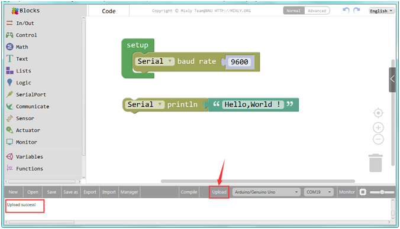400x229 pixels.
Task: Open Serial dropdown in baud rate block
Action: coord(154,61)
